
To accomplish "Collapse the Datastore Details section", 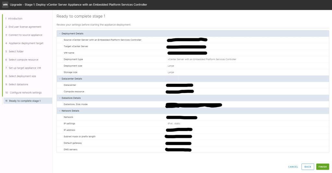I will click(x=60, y=98).
